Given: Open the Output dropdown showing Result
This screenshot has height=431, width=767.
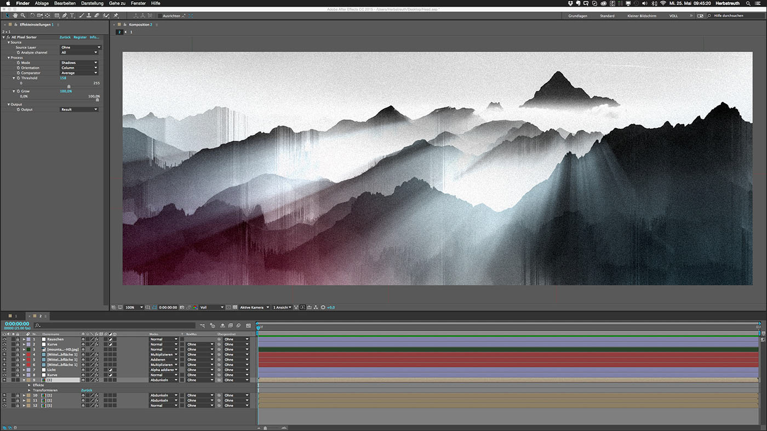Looking at the screenshot, I should click(79, 110).
